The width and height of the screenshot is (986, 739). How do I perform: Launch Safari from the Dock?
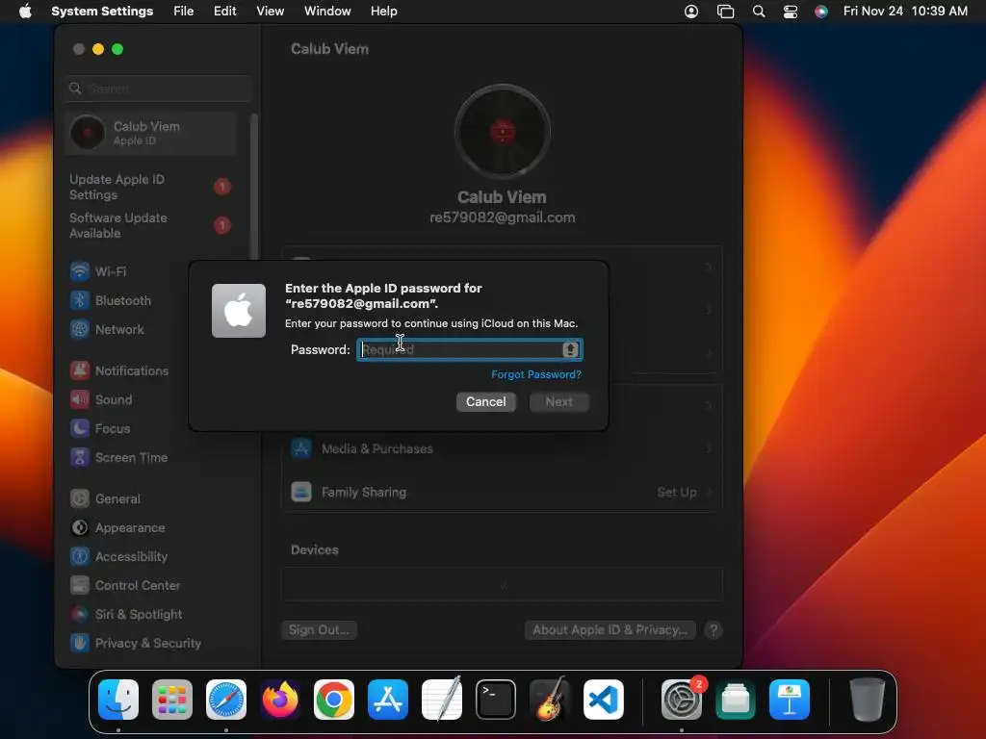coord(226,700)
